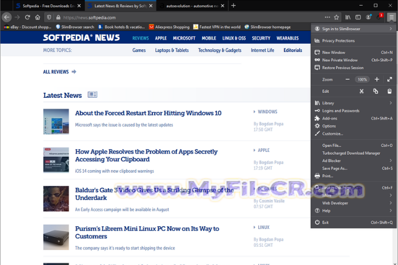
Task: Open SlimBrowser search bookmark
Action: (x=75, y=27)
